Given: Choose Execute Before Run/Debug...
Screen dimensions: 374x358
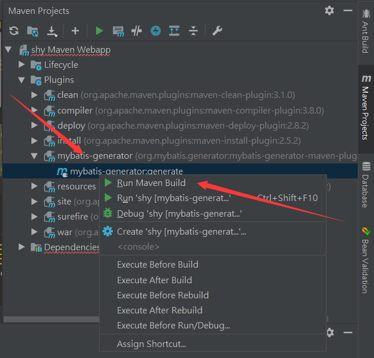Looking at the screenshot, I should [212, 326].
